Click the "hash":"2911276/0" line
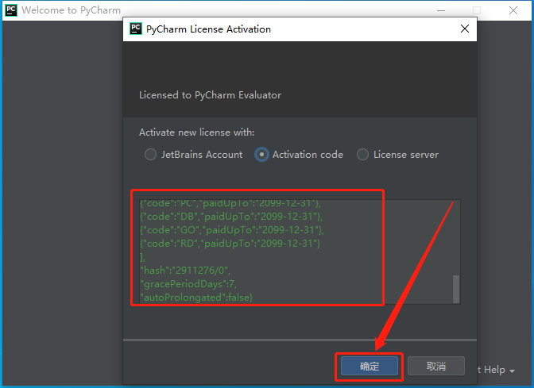Screen dimensions: 534x388 point(185,271)
